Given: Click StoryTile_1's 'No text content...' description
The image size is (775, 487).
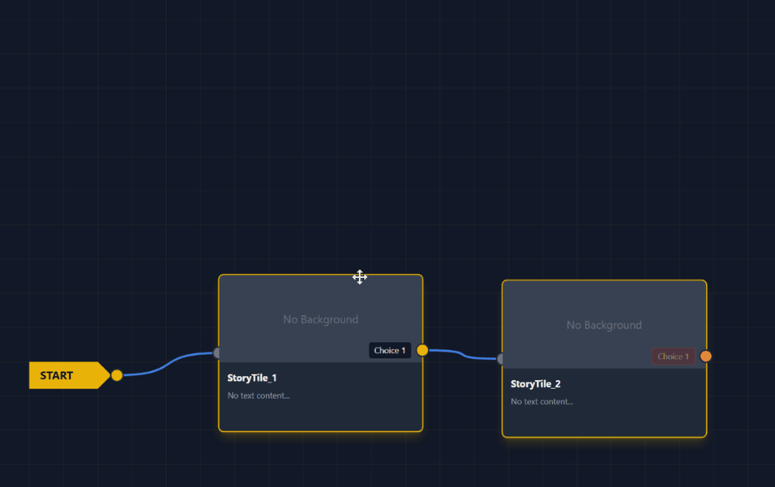Looking at the screenshot, I should click(x=258, y=396).
